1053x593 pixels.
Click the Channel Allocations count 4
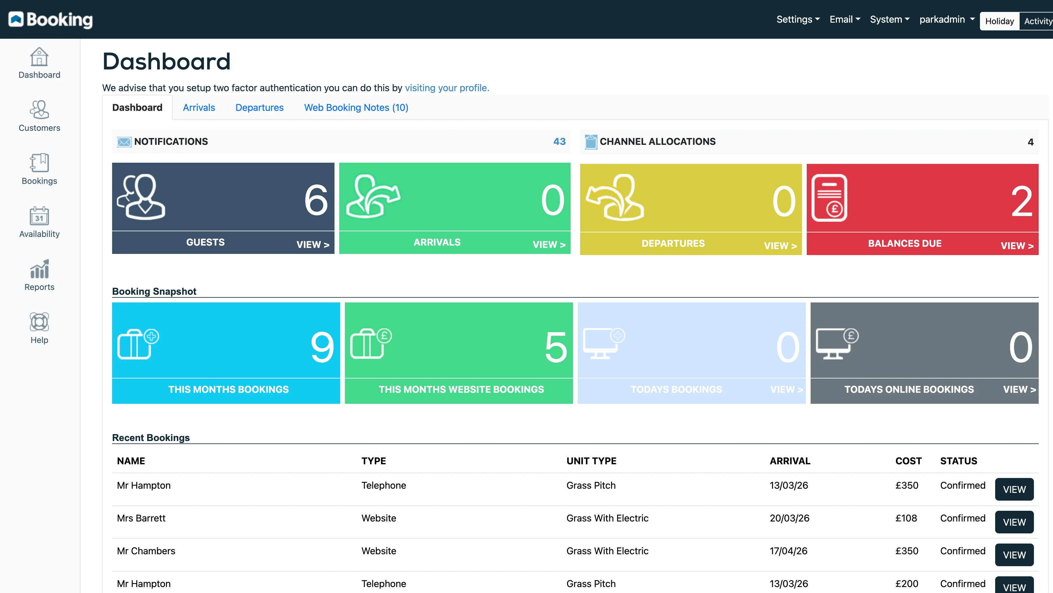(x=1031, y=142)
